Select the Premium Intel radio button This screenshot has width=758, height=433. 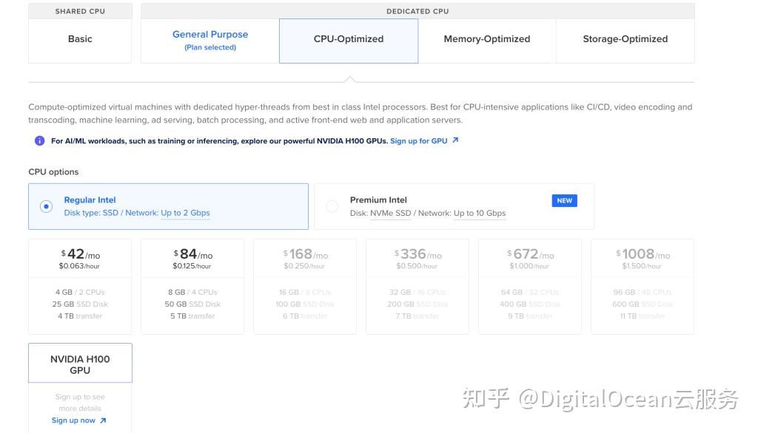(332, 206)
